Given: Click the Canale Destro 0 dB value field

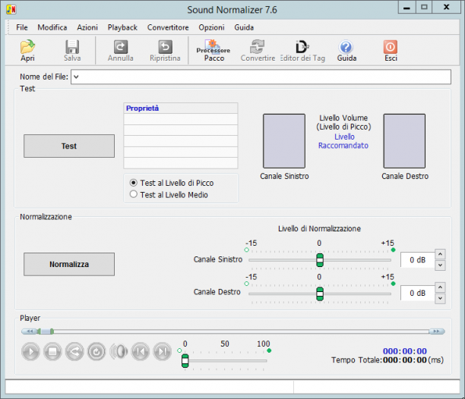Looking at the screenshot, I should click(418, 293).
